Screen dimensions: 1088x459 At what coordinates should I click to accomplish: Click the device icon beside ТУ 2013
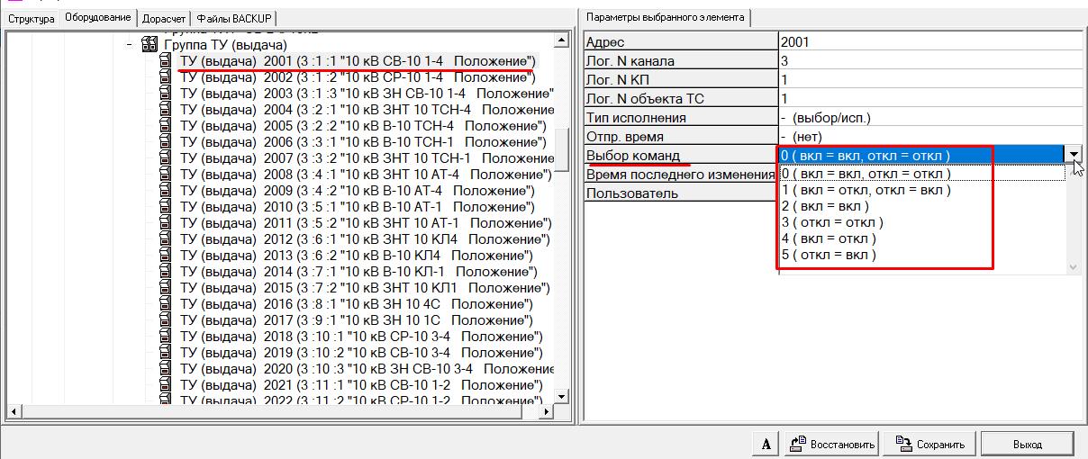tap(166, 256)
